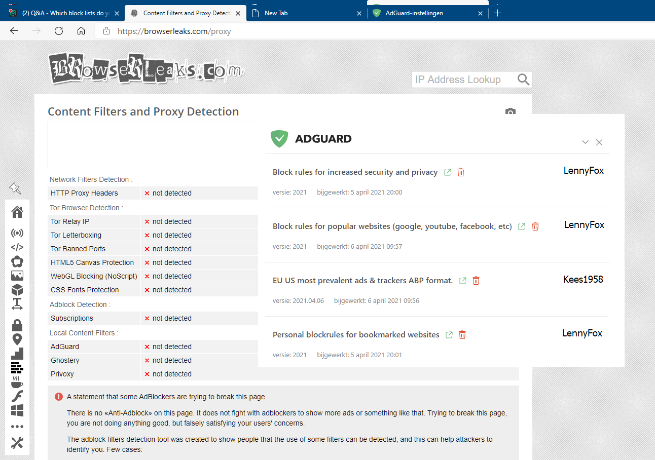Image resolution: width=655 pixels, height=460 pixels.
Task: Delete 'Block rules for popular websites' filter
Action: [535, 226]
